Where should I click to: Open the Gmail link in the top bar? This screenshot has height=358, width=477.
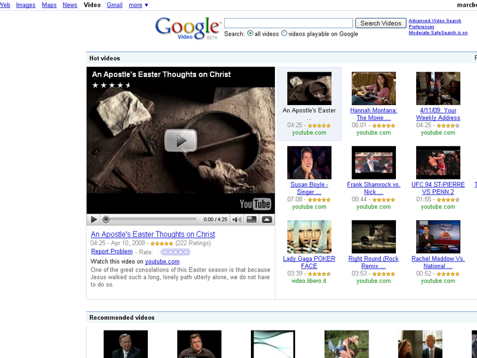(114, 5)
